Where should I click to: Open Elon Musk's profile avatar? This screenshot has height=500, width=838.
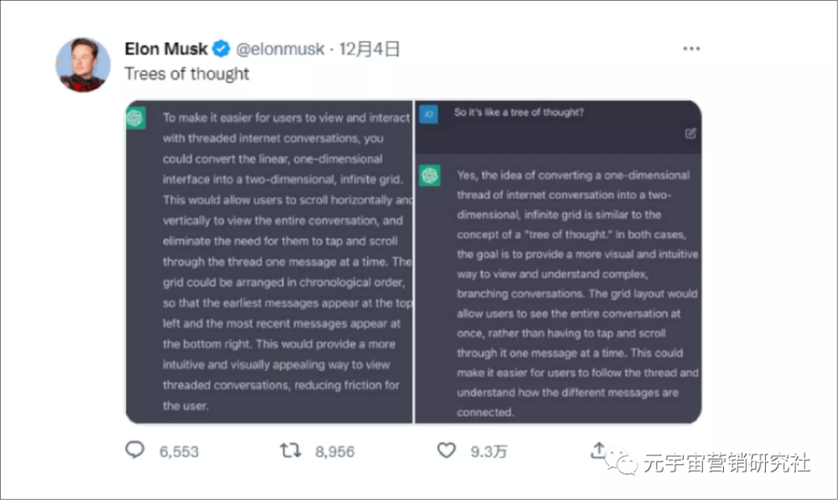pos(83,64)
